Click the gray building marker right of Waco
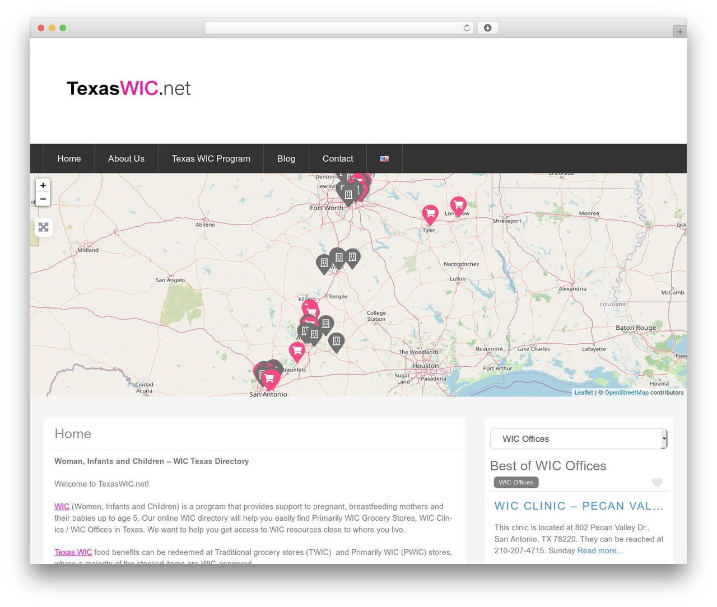This screenshot has height=607, width=717. (352, 258)
